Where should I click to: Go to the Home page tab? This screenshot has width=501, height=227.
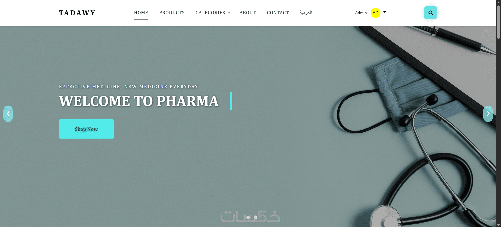click(141, 13)
